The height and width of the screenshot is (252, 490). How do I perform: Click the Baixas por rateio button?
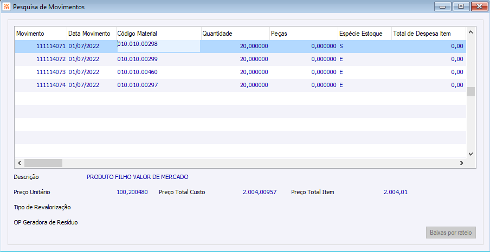coord(450,233)
